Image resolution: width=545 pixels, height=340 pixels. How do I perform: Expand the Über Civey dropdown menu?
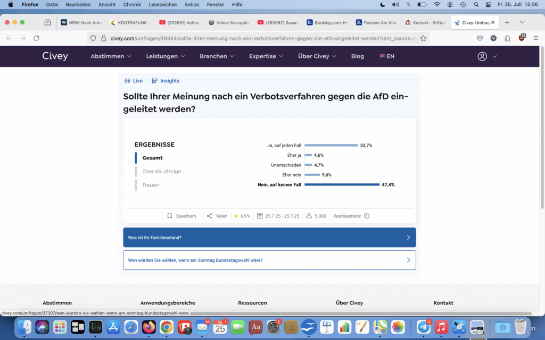click(317, 56)
